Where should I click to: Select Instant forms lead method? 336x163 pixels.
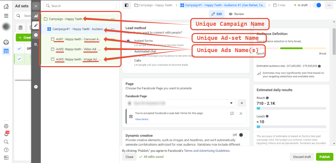click(x=128, y=41)
